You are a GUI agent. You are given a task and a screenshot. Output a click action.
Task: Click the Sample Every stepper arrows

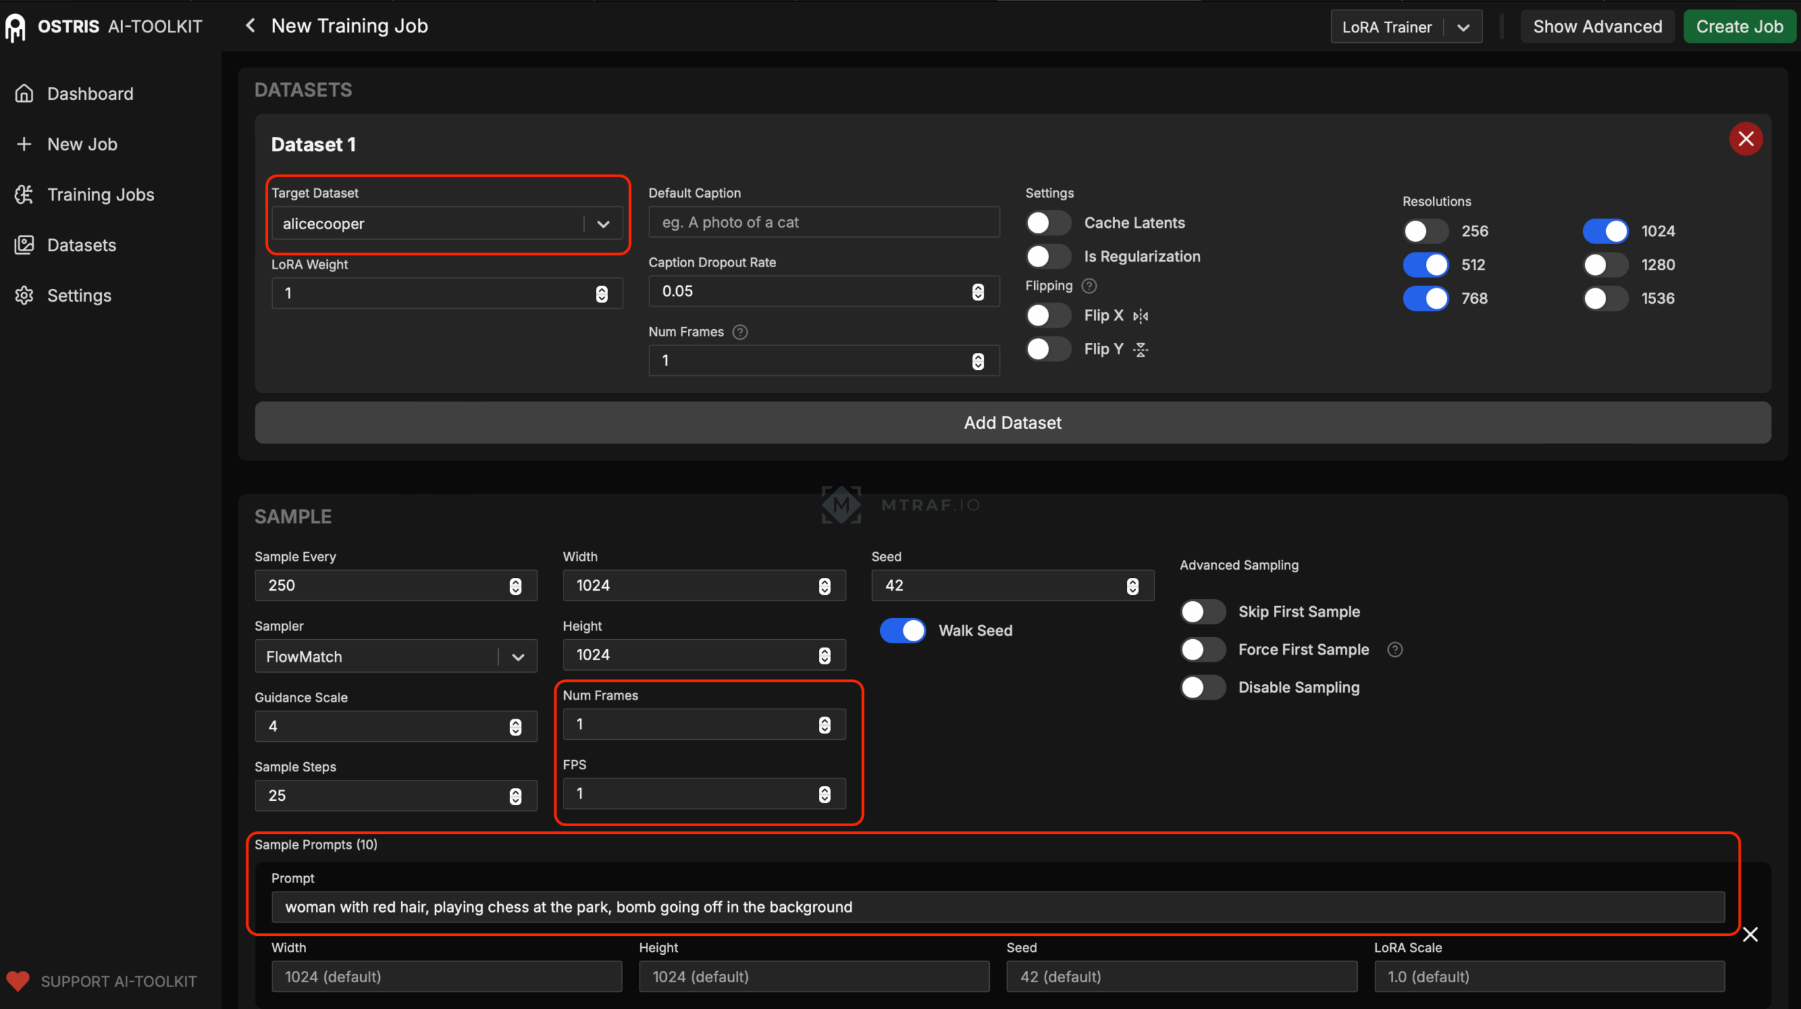click(x=516, y=586)
